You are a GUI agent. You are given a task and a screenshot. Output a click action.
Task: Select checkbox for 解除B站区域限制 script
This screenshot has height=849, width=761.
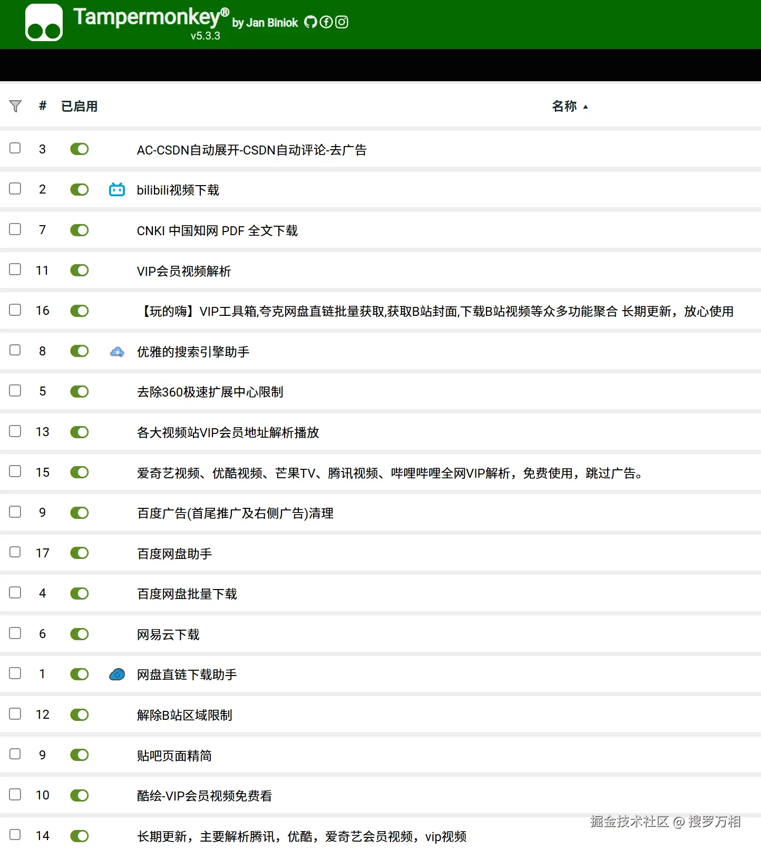pos(15,714)
